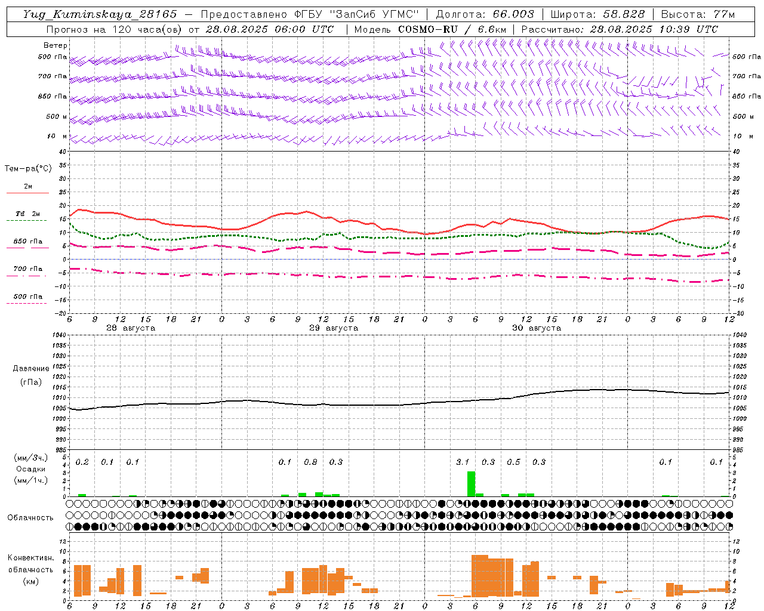The image size is (764, 611).
Task: Click the Тем-ра(°C) panel label
Action: tap(28, 169)
